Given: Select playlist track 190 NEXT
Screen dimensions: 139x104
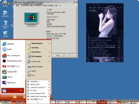Looking at the screenshot, I should click(104, 44).
